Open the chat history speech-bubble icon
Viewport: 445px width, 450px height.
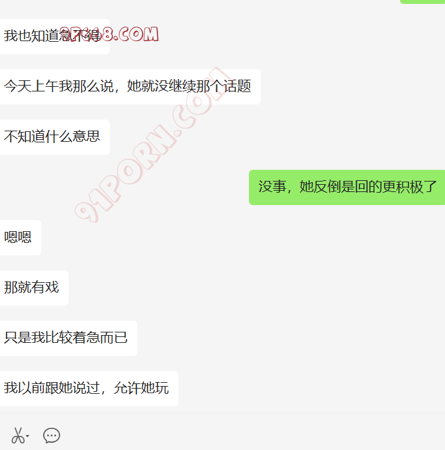(52, 436)
